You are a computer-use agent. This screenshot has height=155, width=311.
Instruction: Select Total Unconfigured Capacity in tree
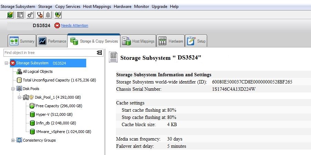[x=59, y=80]
